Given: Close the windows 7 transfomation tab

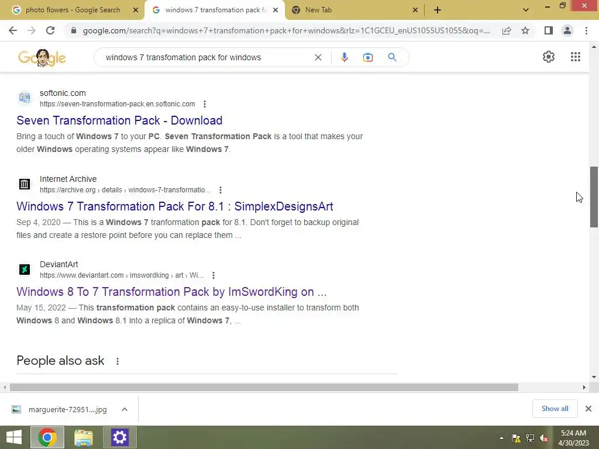Looking at the screenshot, I should point(276,10).
